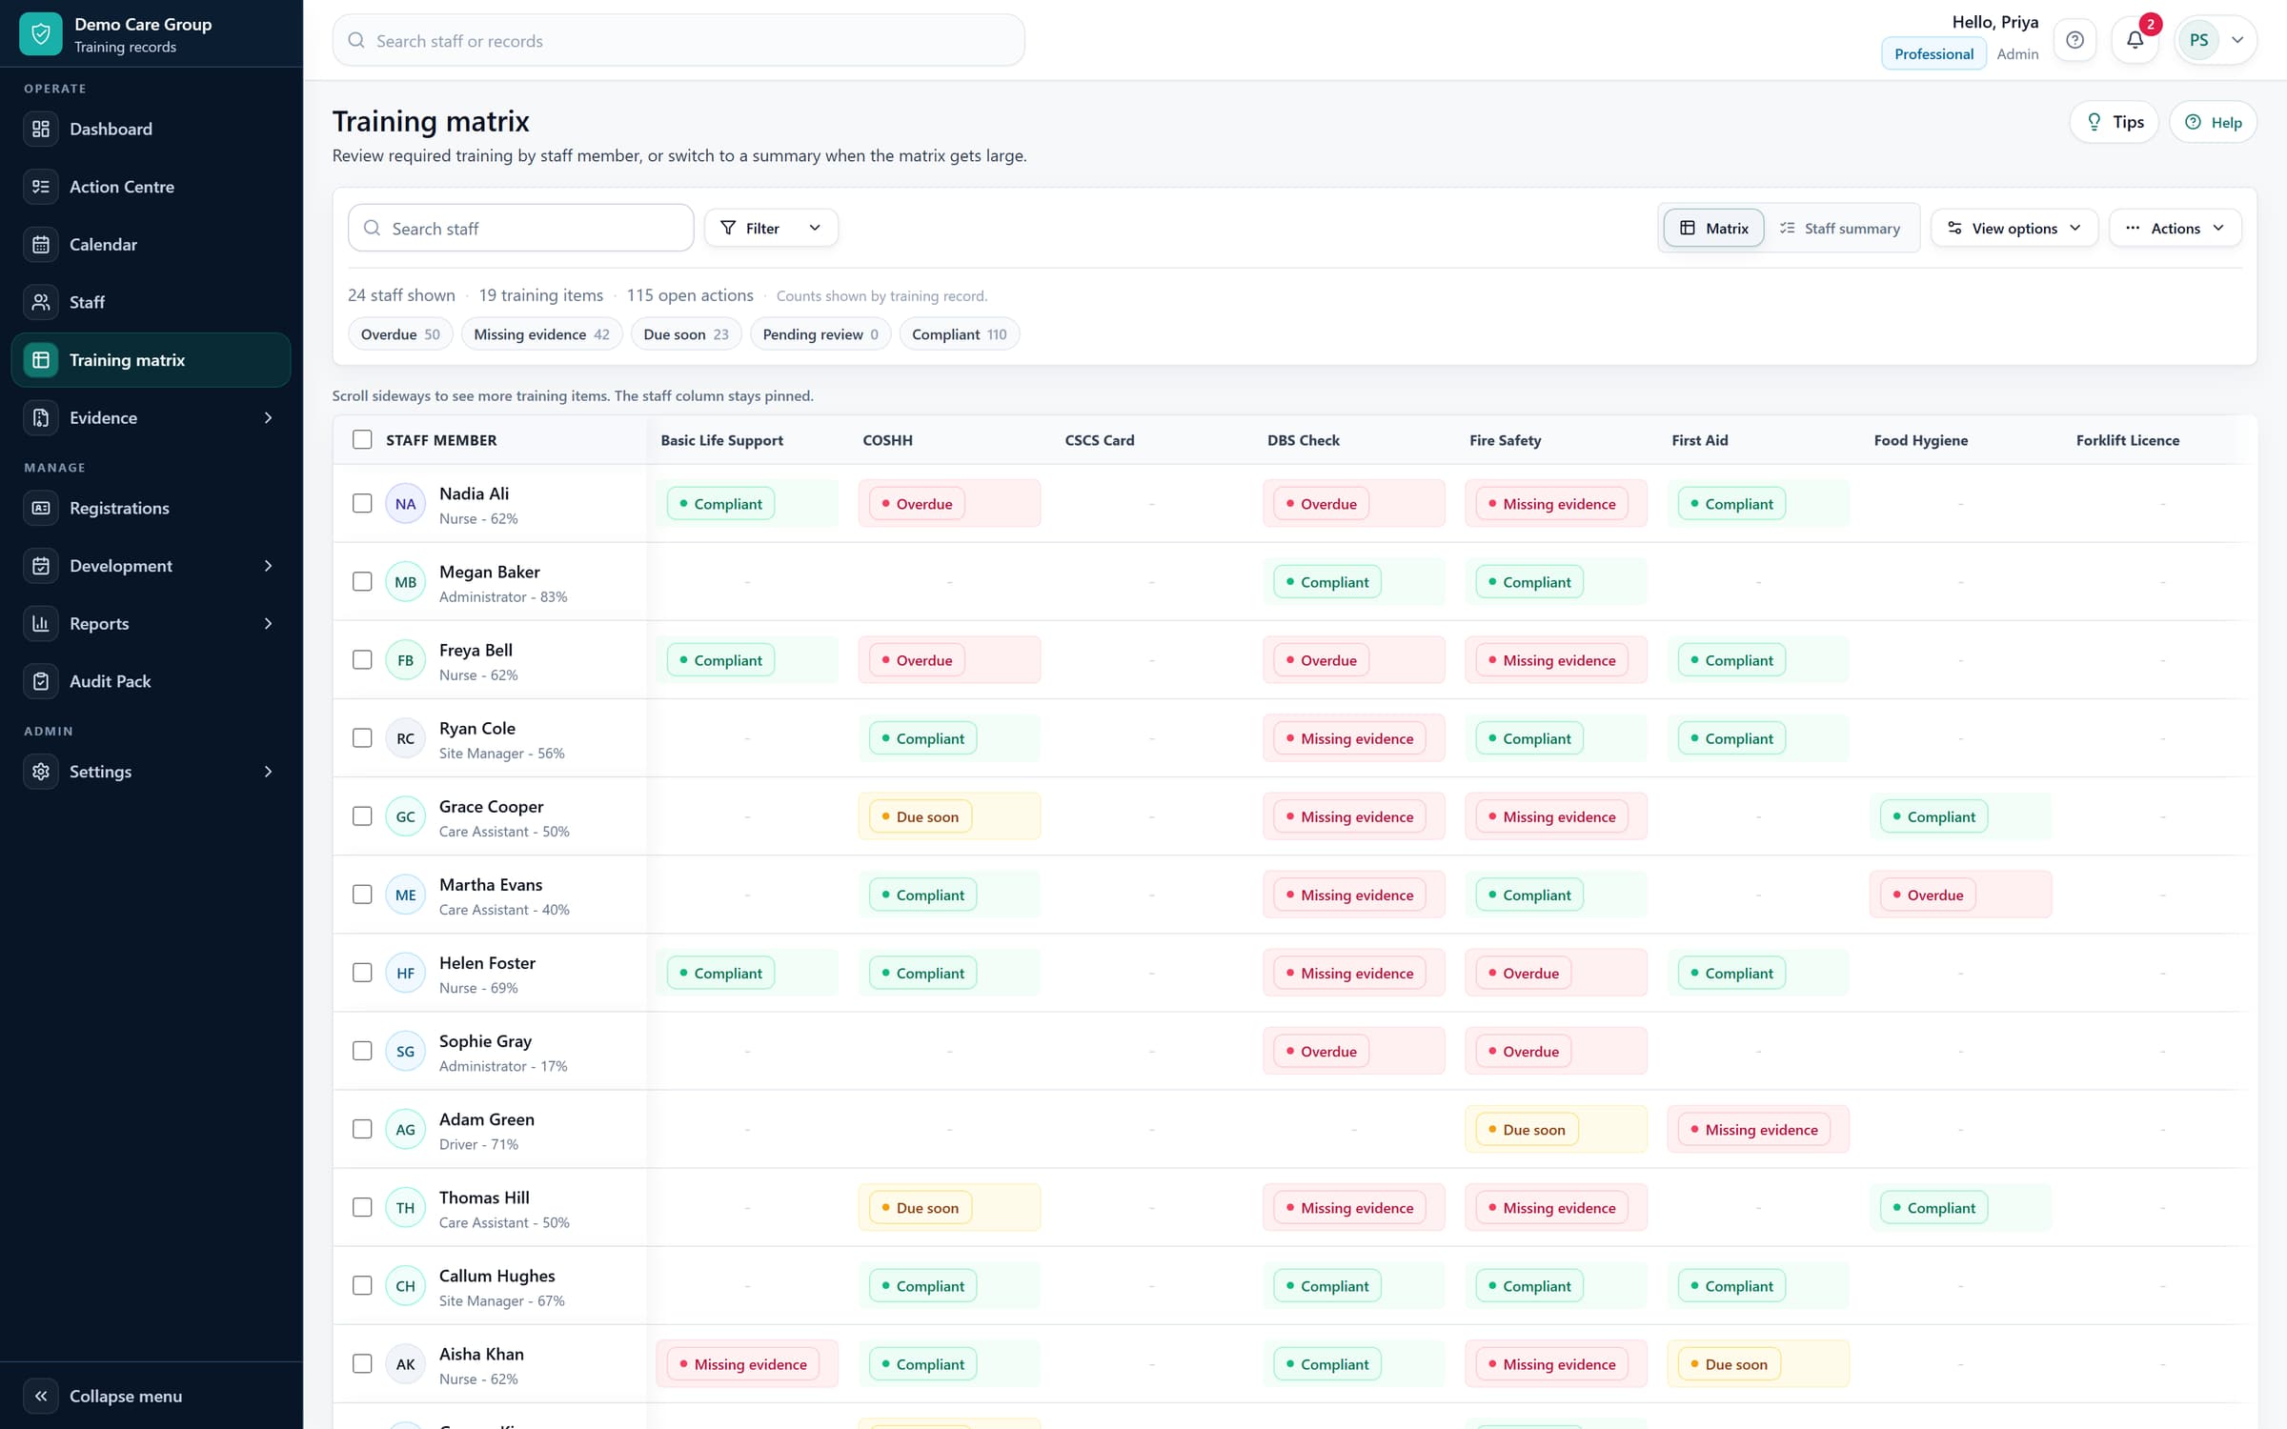Click the Reports bar chart icon

(41, 623)
